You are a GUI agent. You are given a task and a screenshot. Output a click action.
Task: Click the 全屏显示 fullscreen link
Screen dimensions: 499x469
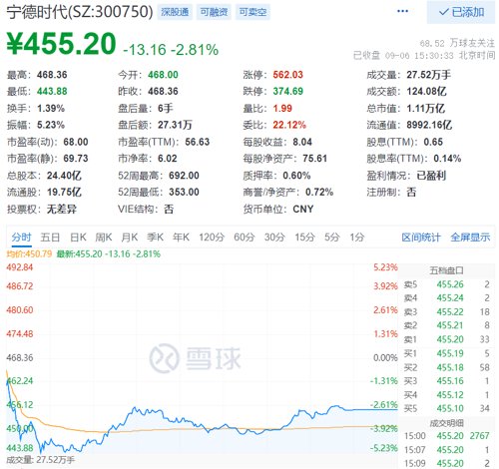pos(470,237)
